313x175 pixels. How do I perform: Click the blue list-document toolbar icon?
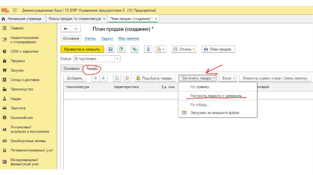(x=148, y=49)
